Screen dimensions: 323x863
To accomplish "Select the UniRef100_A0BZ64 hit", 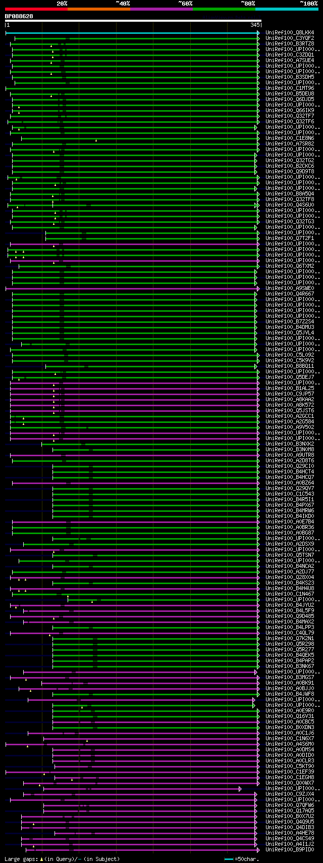I will (290, 483).
